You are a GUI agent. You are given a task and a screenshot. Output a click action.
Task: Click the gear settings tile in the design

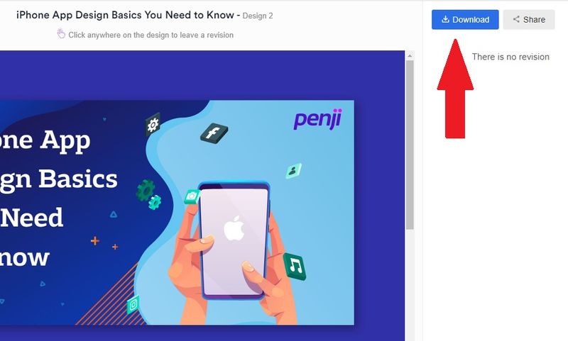[153, 125]
